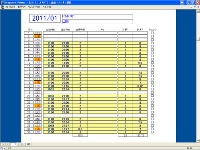Go to the first page button
The image size is (200, 150).
[3, 144]
